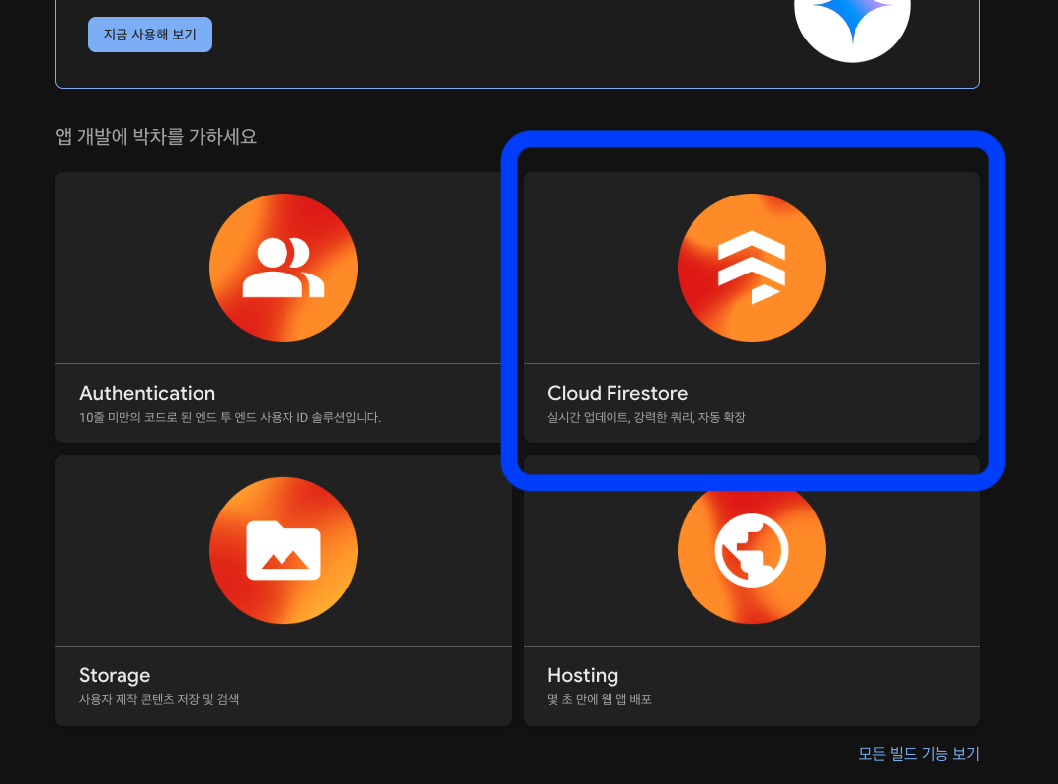Click the Cloud Firestore layered icon

[x=752, y=268]
